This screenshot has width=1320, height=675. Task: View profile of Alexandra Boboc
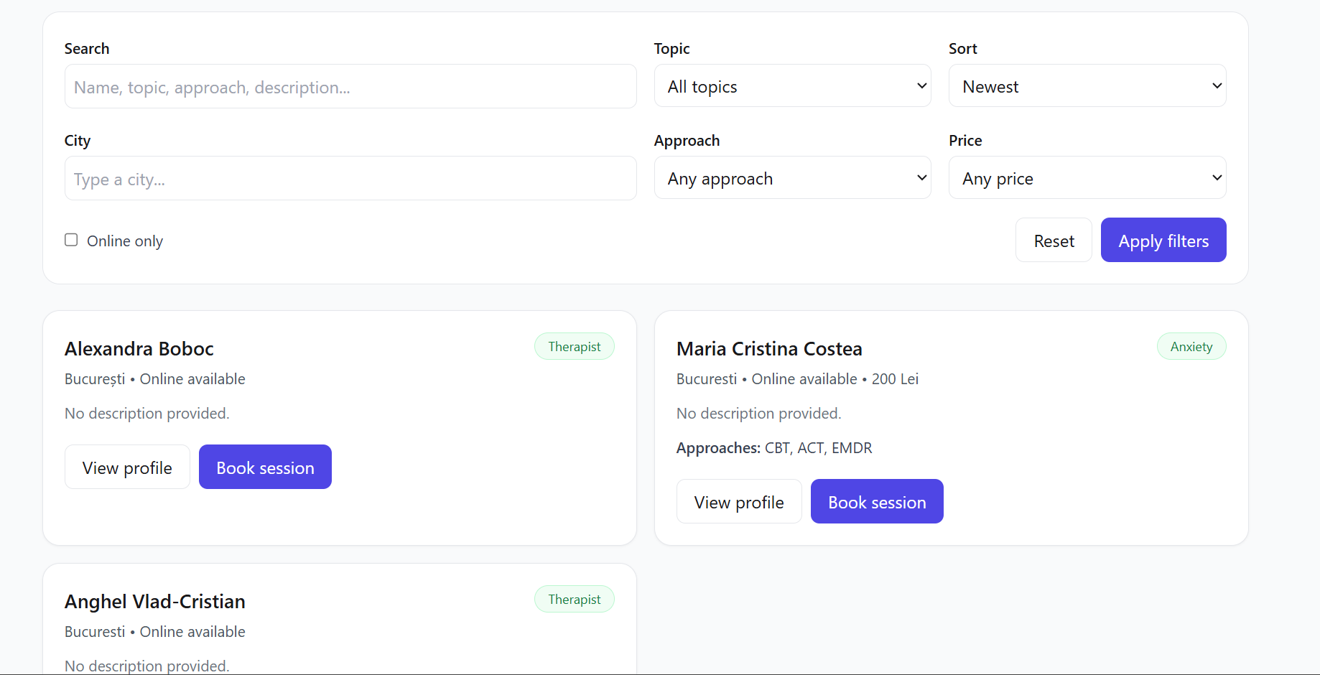pyautogui.click(x=127, y=467)
